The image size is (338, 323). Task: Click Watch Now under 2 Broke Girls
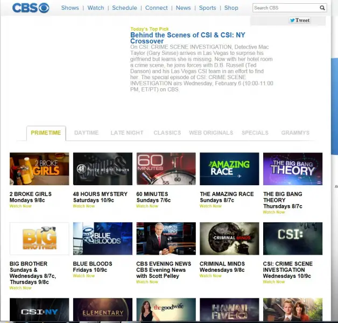point(20,206)
